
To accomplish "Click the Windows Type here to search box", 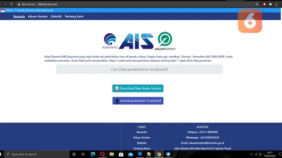I will (37, 154).
